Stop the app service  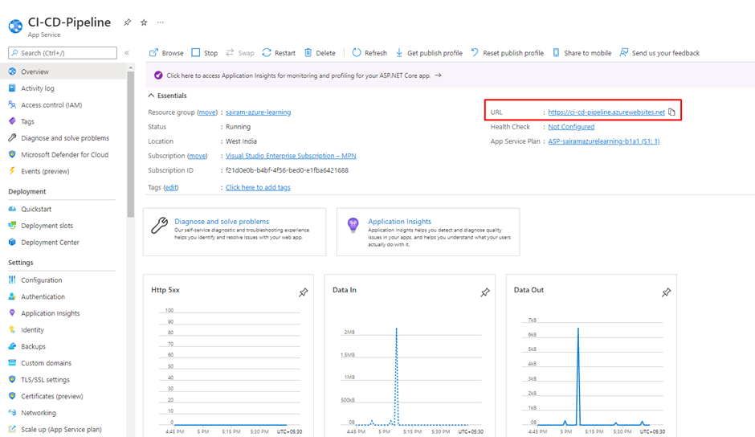click(205, 53)
